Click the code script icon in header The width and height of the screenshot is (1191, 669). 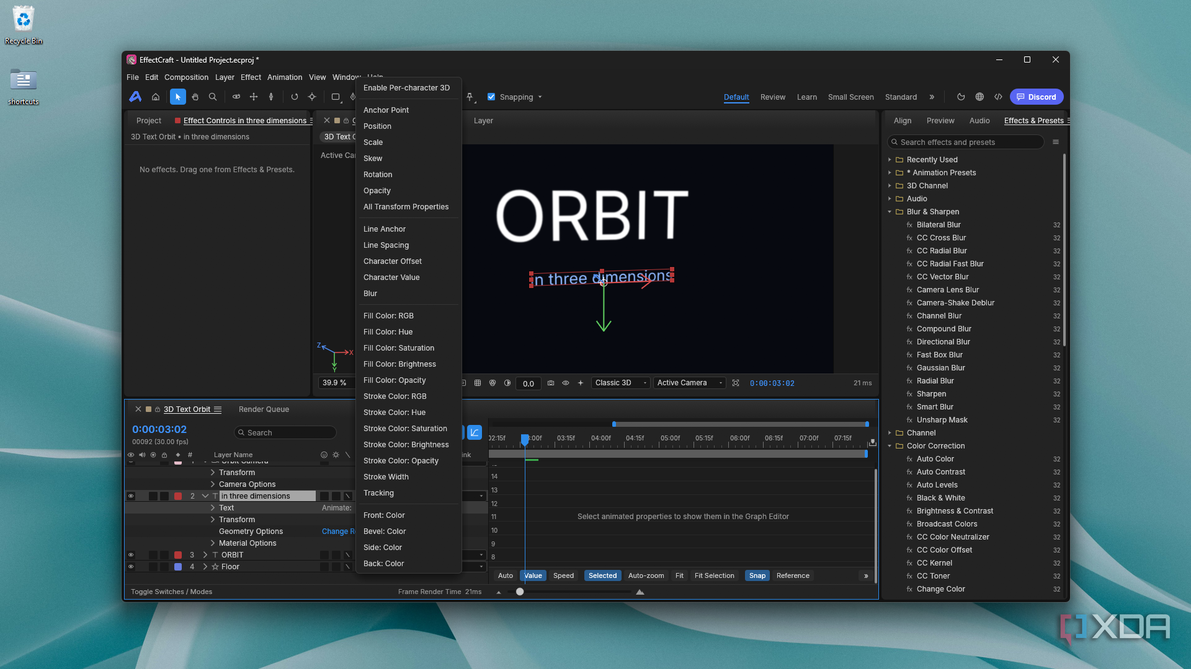coord(998,97)
